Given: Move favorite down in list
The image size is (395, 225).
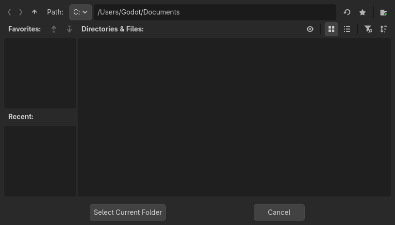Looking at the screenshot, I should (69, 29).
